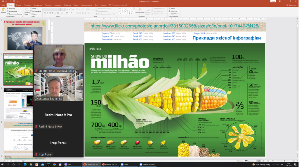The image size is (299, 167).
Task: Expand the Раздел (Section) dropdown
Action: pos(35,14)
